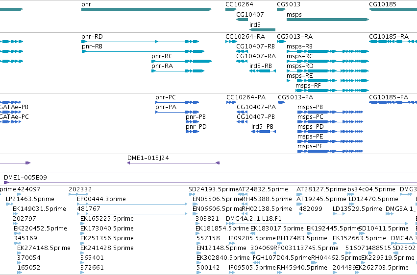Click EST EP00444.3prime
The image size is (417, 275).
[x=132, y=204]
